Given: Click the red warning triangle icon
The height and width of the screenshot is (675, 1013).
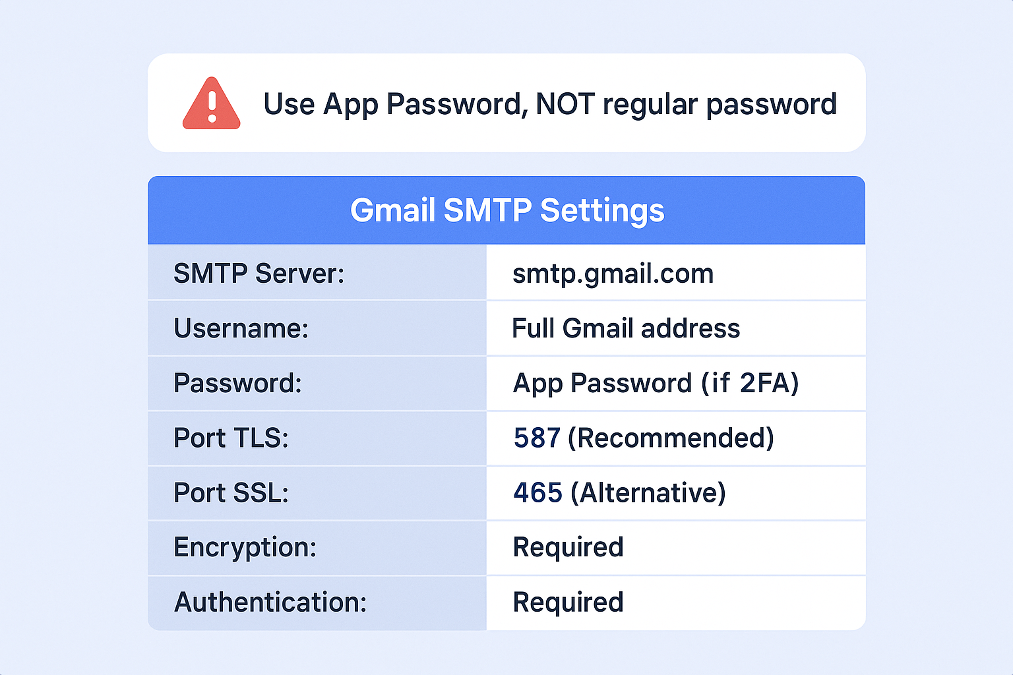Looking at the screenshot, I should (x=211, y=105).
